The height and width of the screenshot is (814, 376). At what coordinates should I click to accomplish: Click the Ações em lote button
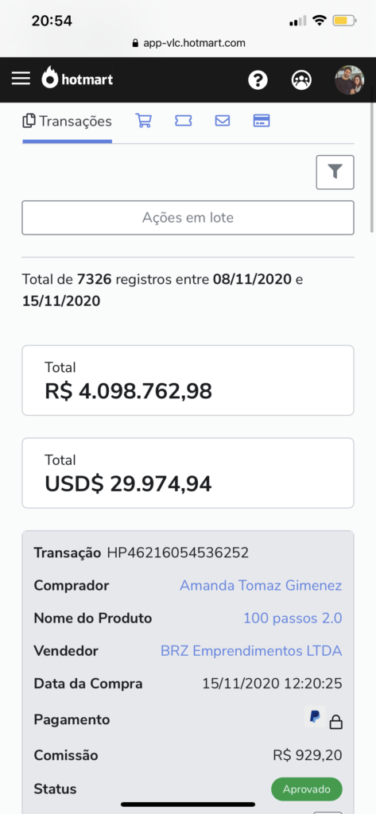[188, 218]
